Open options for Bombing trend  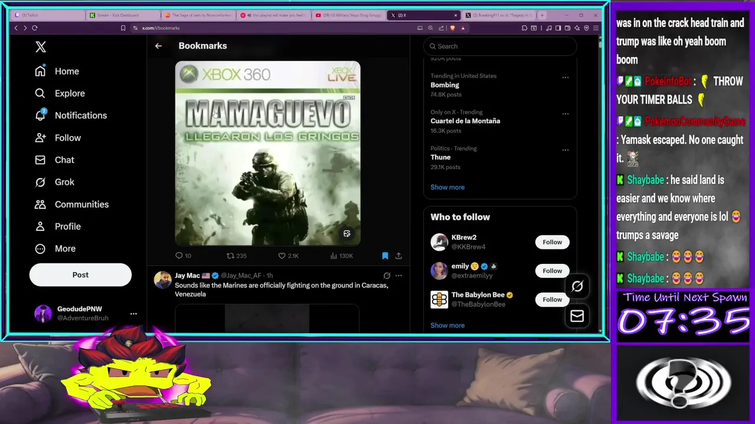point(565,77)
